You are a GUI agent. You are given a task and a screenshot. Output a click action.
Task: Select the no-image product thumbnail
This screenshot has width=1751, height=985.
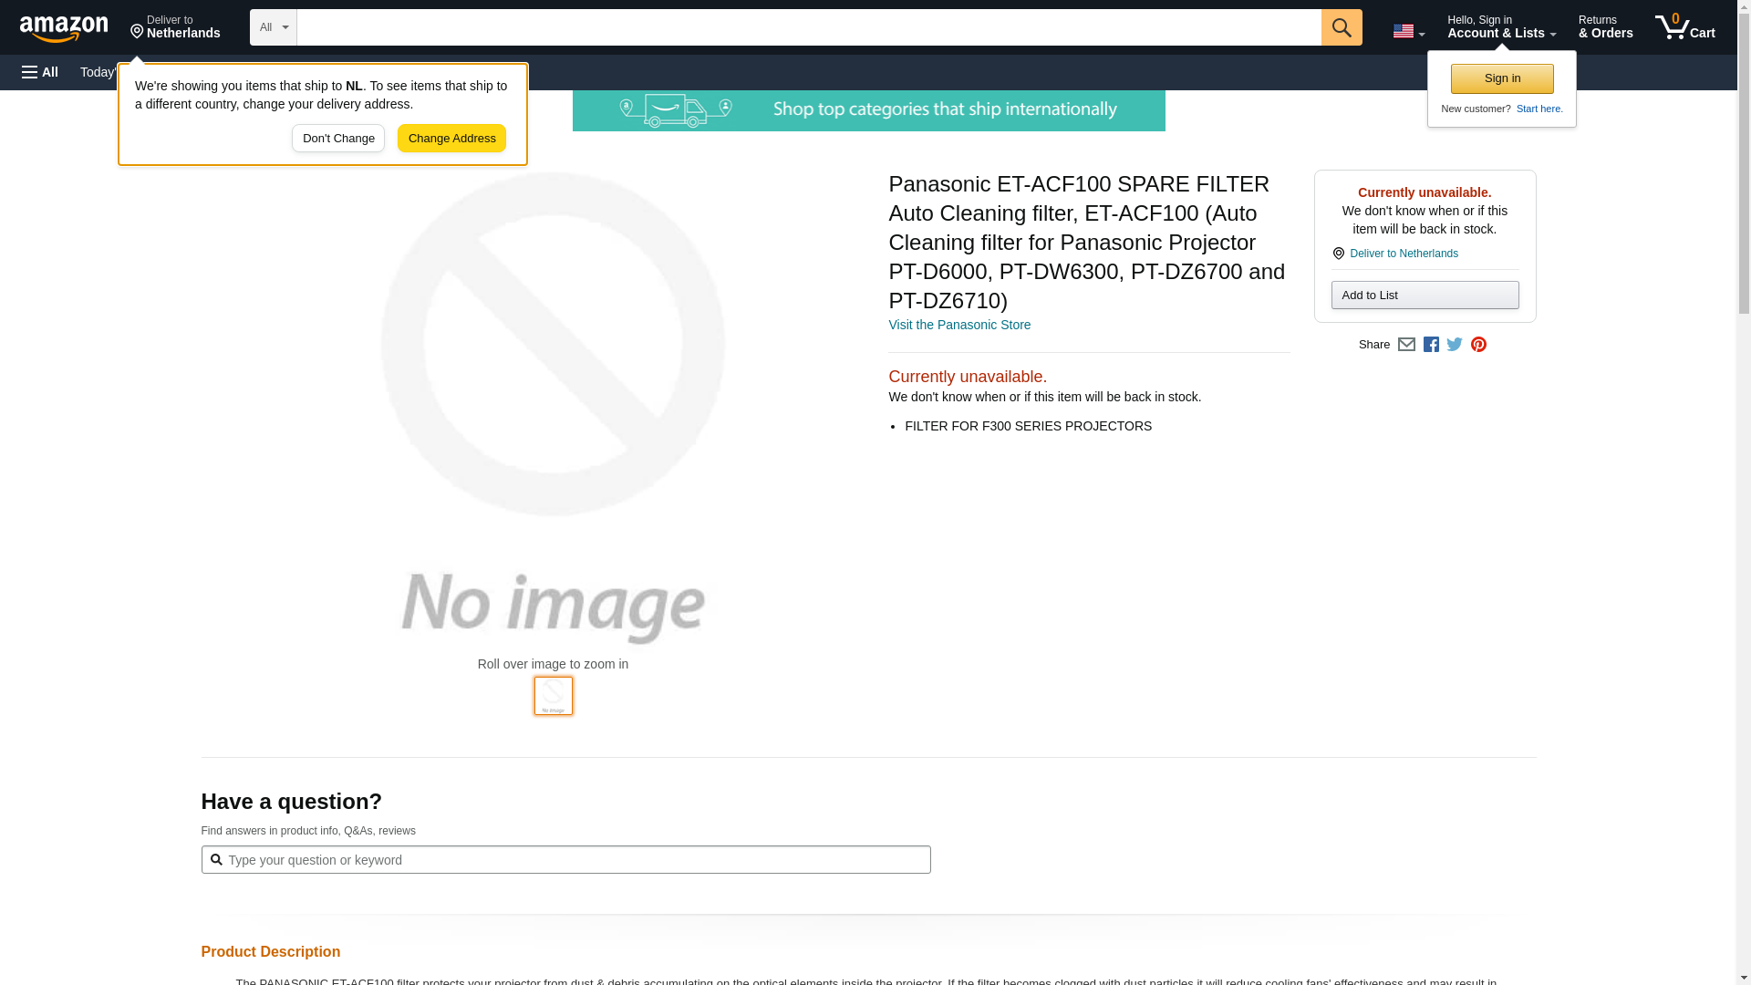pos(554,696)
